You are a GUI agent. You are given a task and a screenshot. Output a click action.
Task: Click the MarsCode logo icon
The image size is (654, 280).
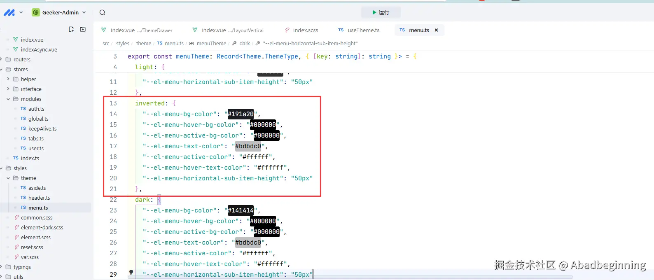tap(9, 13)
